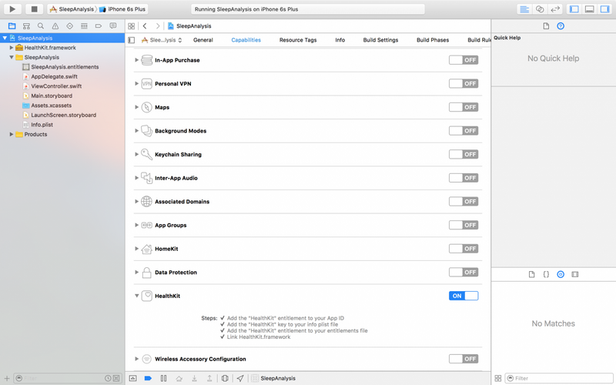Toggle the Navigator panel visibility

[574, 9]
